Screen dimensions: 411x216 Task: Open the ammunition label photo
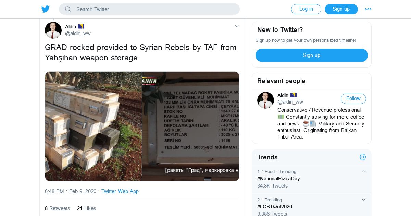[x=191, y=126]
